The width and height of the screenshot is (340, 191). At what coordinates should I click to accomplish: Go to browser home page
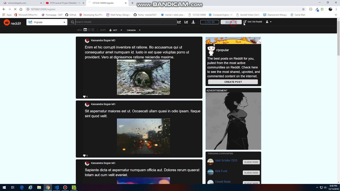coord(21,9)
